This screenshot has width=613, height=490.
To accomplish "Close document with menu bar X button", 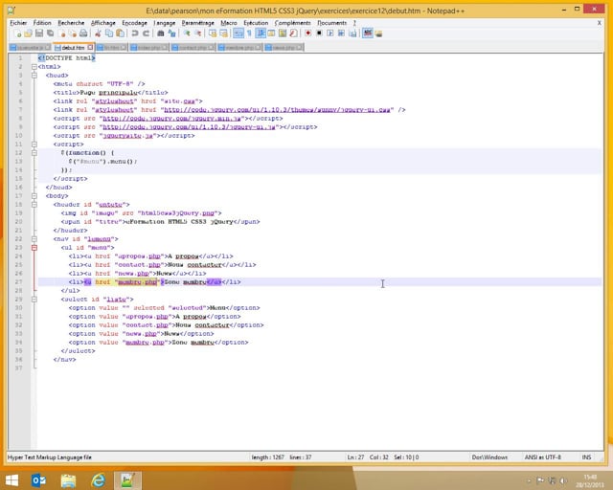I will coord(599,23).
